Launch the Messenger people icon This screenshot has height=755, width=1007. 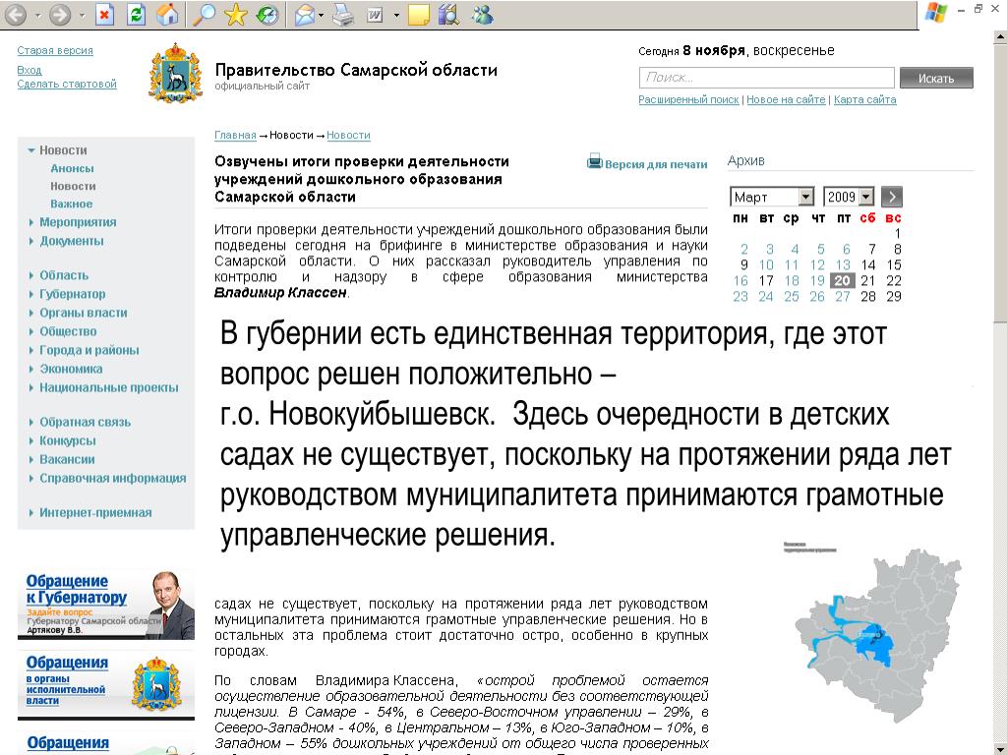tap(482, 14)
